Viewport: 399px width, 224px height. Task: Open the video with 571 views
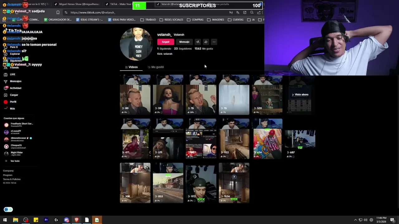click(x=168, y=139)
